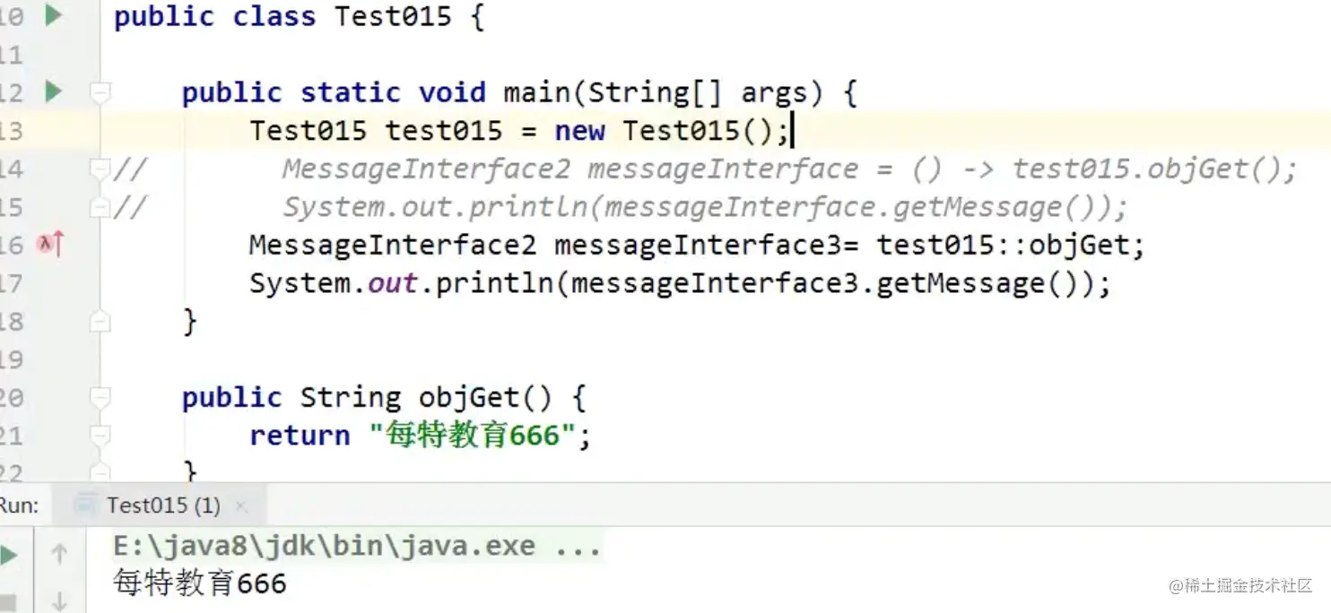Click the Run: tool window label
The image size is (1331, 613).
click(20, 505)
